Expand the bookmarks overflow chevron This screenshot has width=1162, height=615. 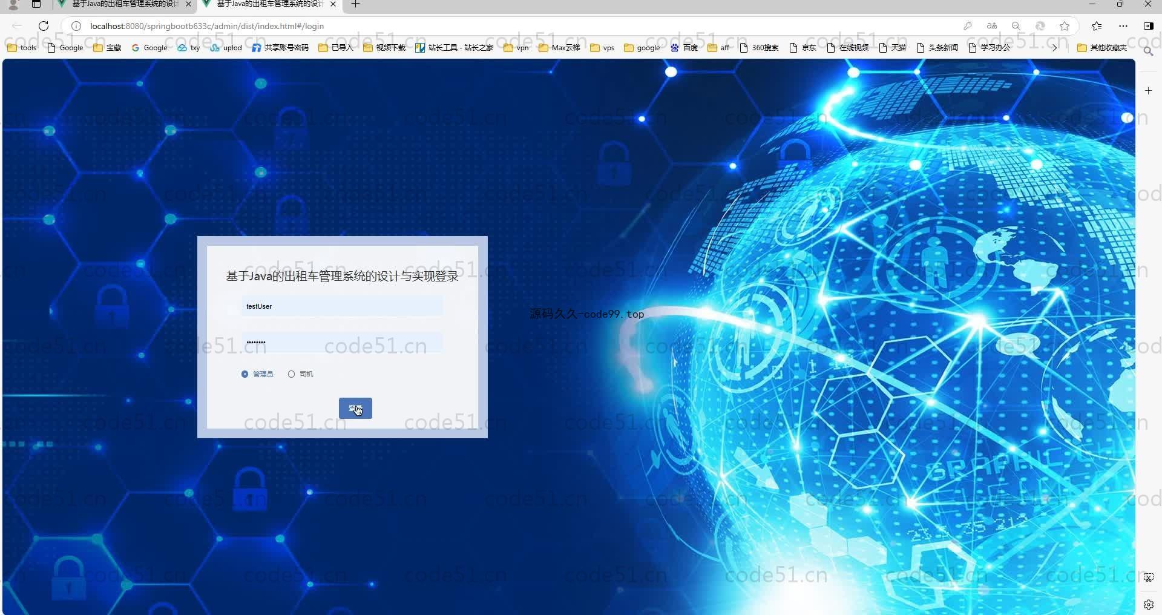pyautogui.click(x=1055, y=48)
